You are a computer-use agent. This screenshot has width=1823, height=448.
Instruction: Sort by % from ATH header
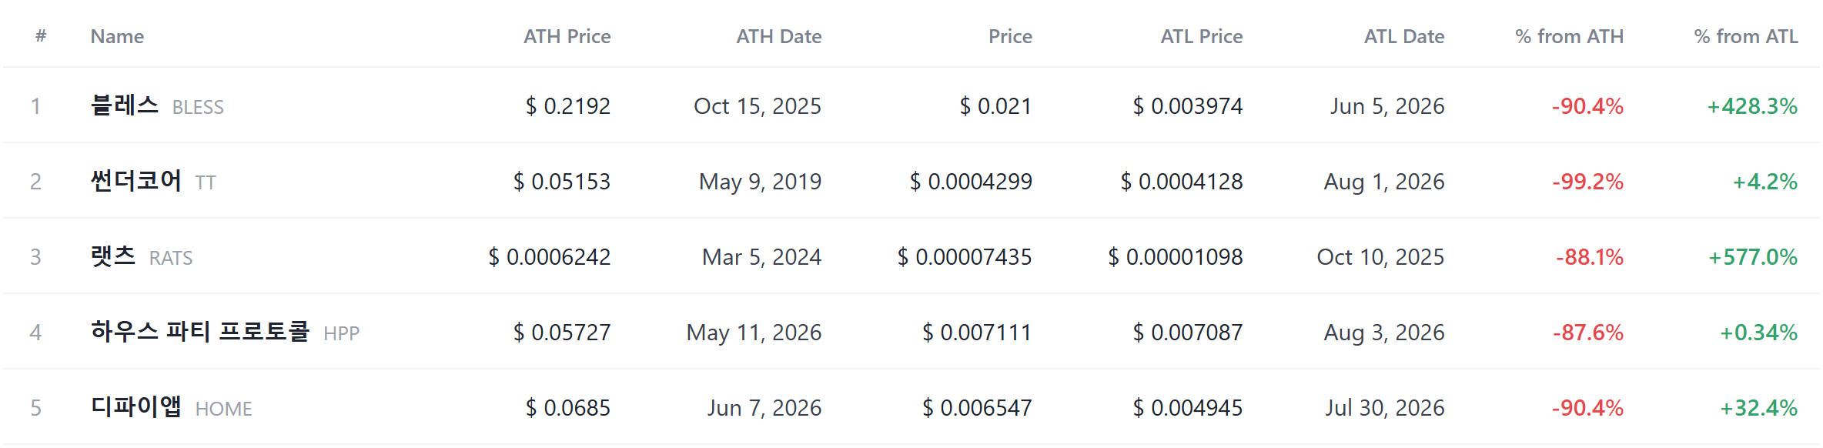point(1569,36)
